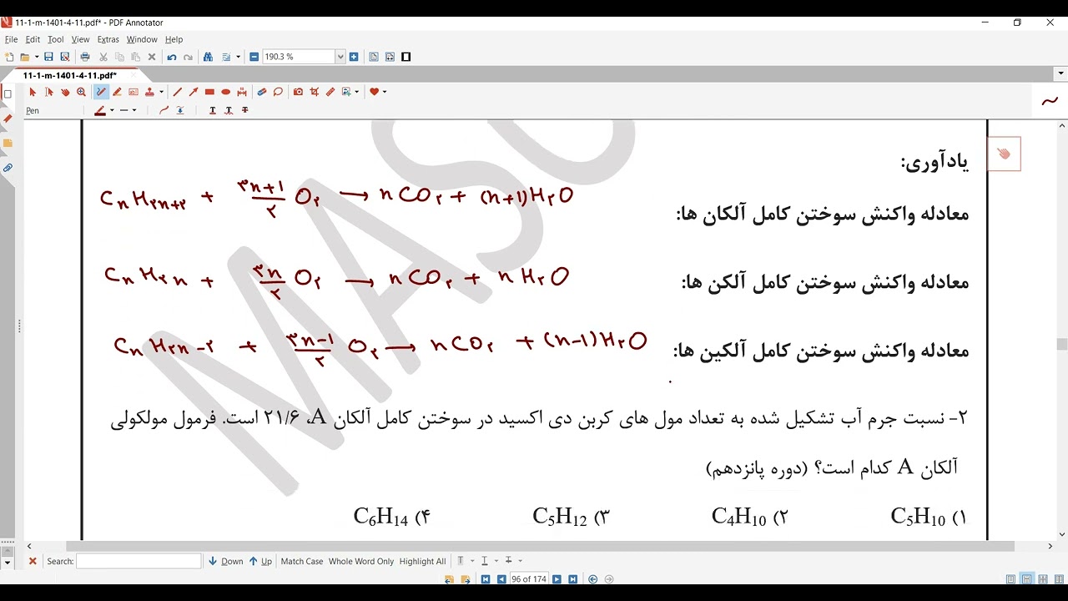Select the Stamp tool
This screenshot has width=1068, height=601.
pyautogui.click(x=149, y=92)
